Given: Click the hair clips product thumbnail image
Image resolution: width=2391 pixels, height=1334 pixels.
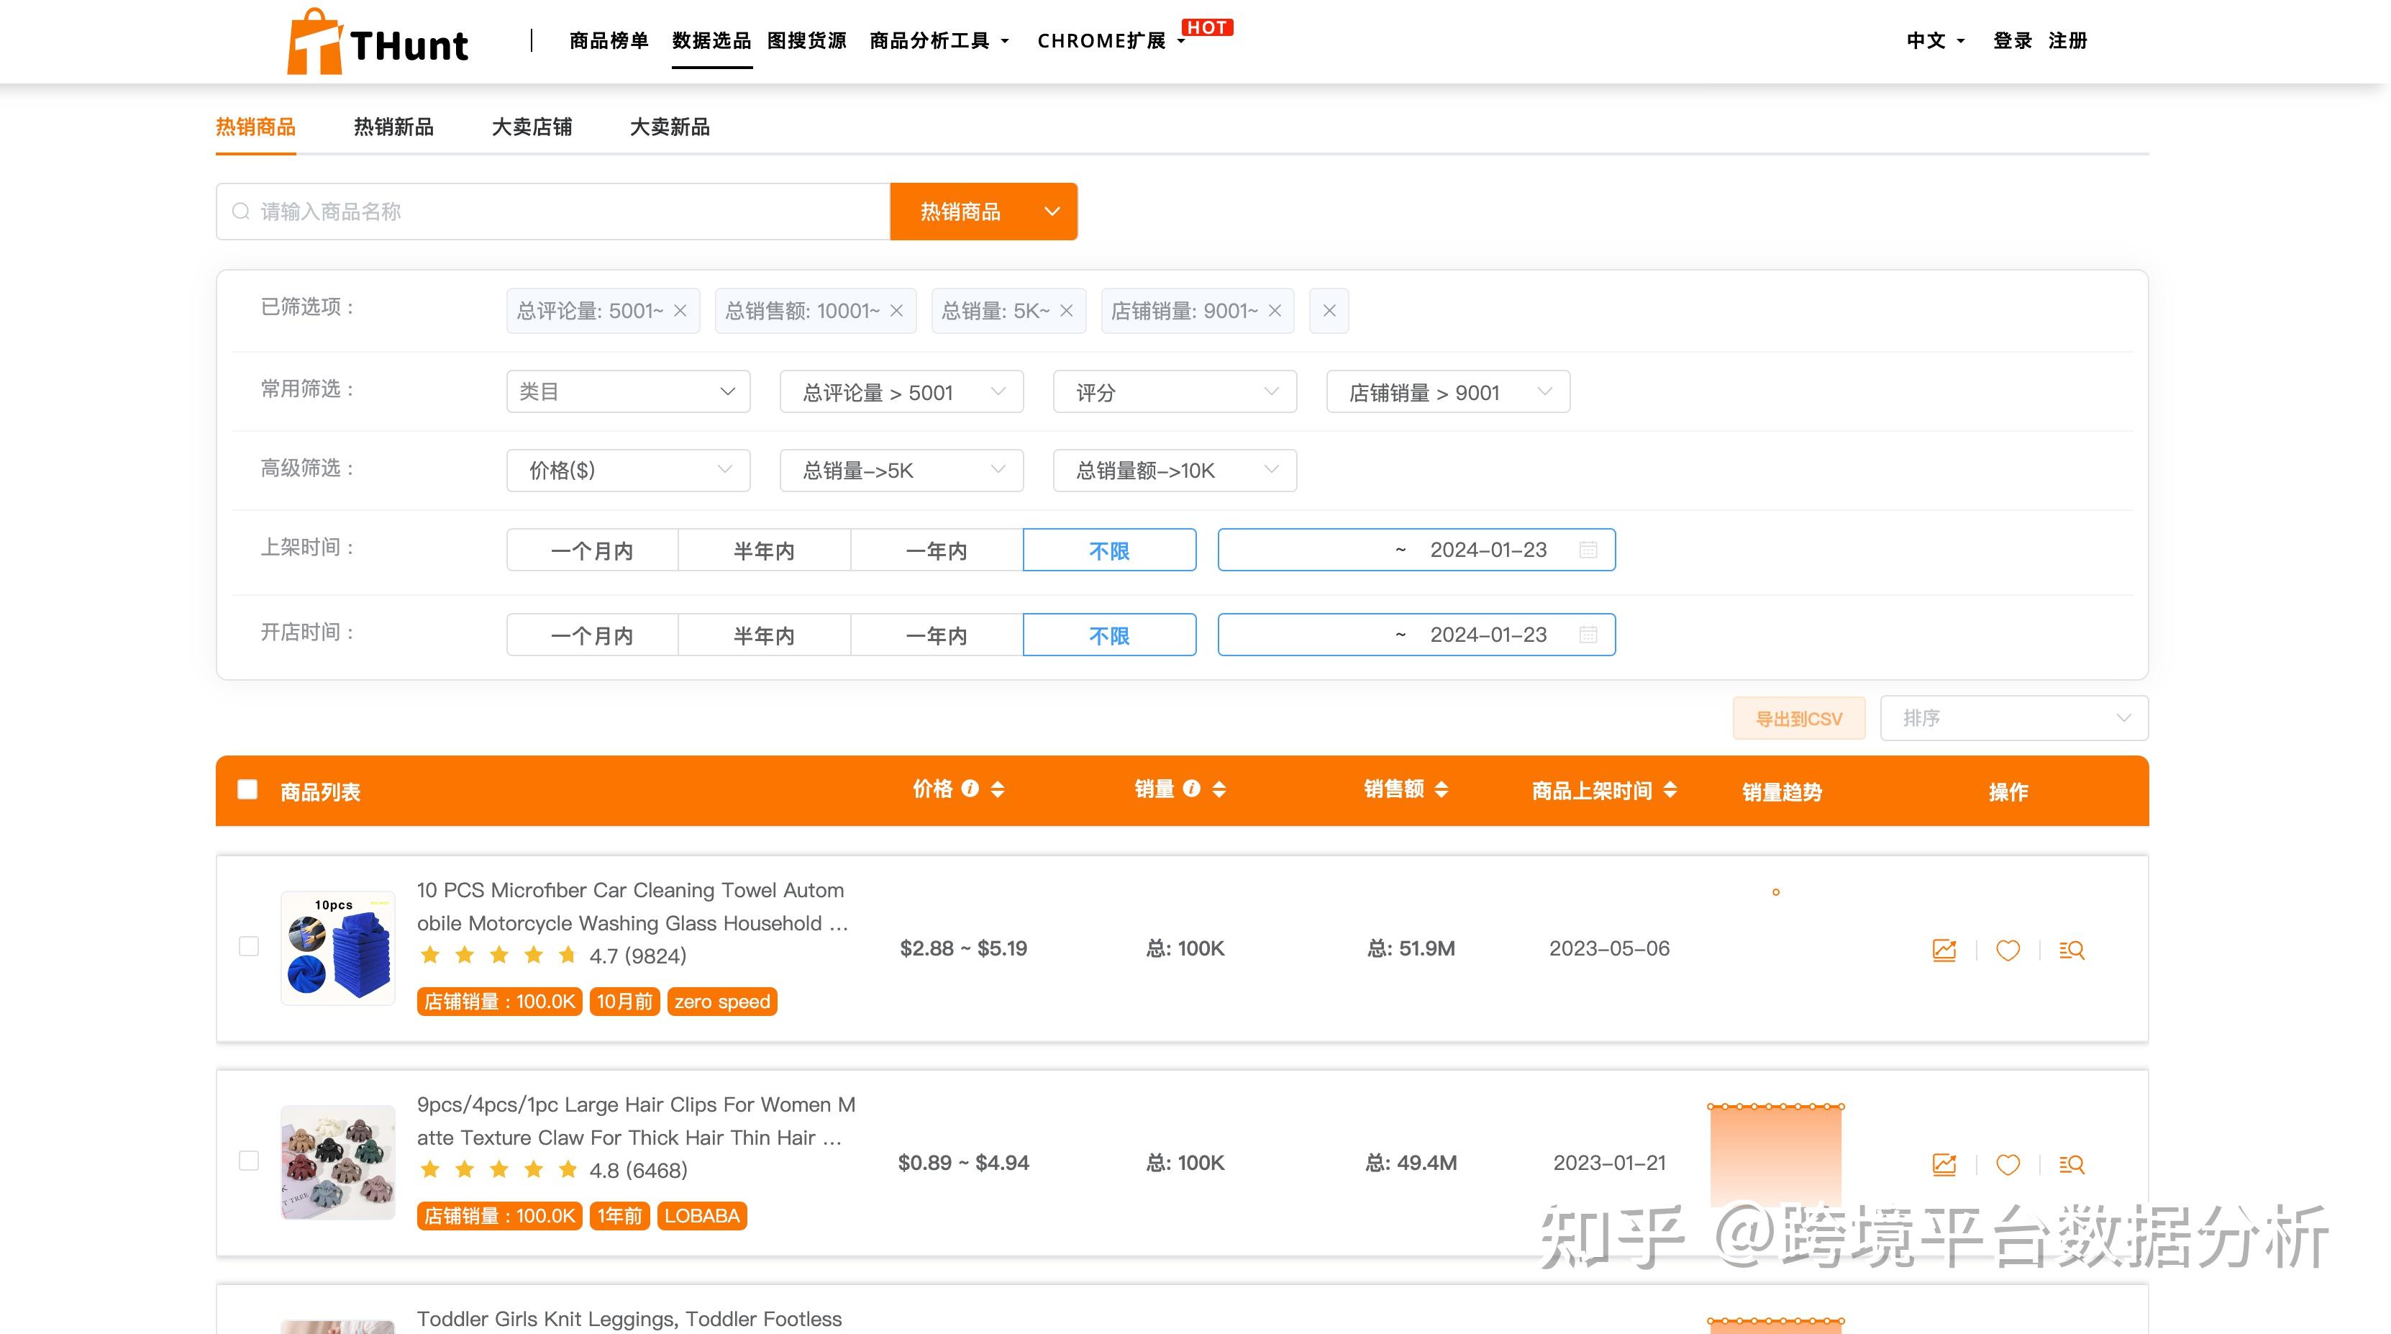Looking at the screenshot, I should [x=337, y=1161].
